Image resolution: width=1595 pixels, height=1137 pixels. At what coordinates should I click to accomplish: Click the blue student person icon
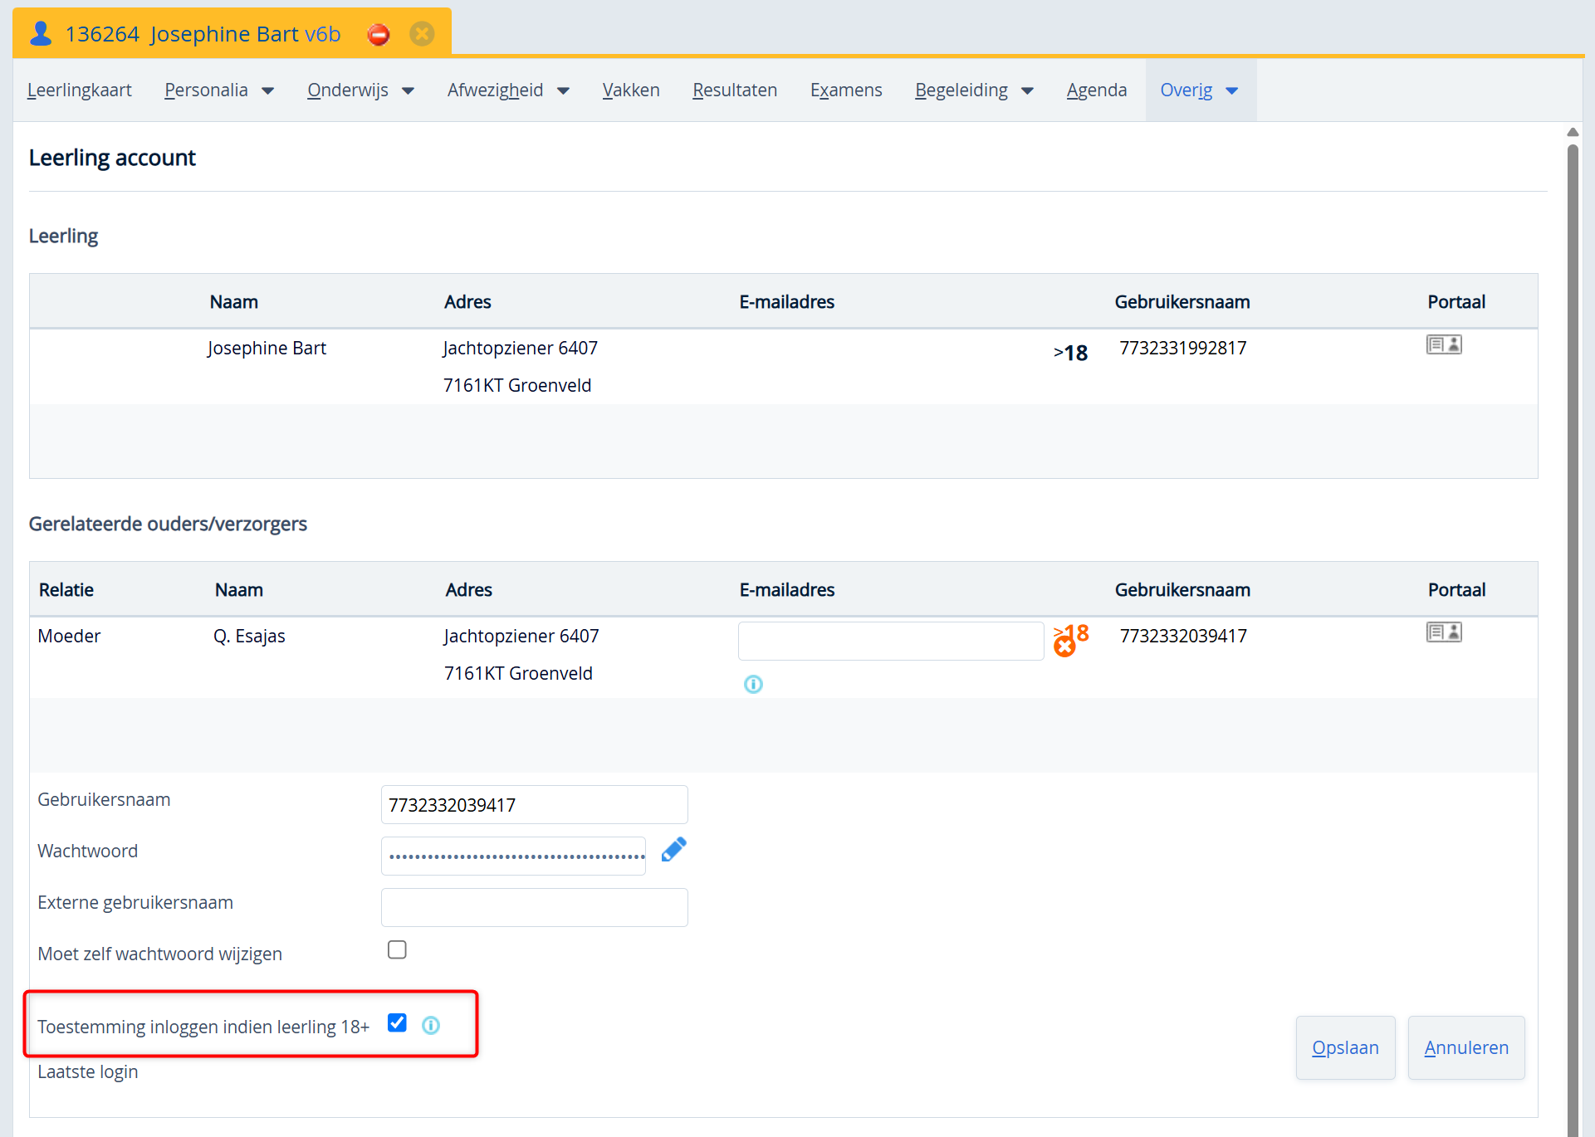pos(40,33)
